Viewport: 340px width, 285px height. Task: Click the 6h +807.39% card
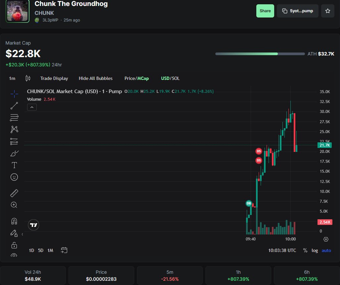pyautogui.click(x=307, y=275)
